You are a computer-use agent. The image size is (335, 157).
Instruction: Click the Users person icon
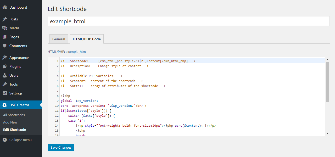5,75
